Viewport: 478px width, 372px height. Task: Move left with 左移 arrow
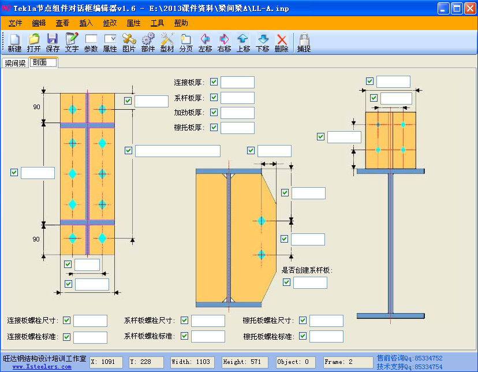205,43
